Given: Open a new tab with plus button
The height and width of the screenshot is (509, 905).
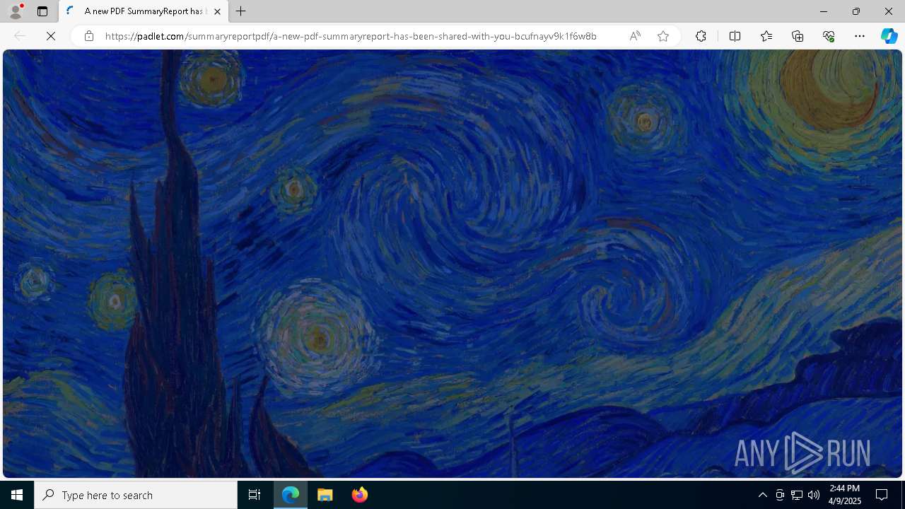Looking at the screenshot, I should pyautogui.click(x=241, y=11).
